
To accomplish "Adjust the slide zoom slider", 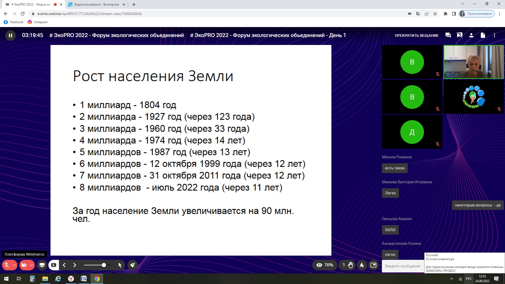I will (104, 265).
